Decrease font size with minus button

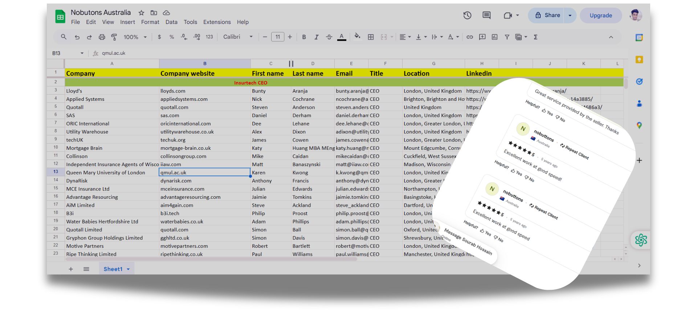point(265,37)
